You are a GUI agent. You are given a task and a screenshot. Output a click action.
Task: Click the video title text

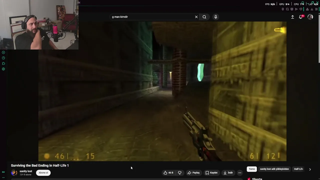[40, 165]
